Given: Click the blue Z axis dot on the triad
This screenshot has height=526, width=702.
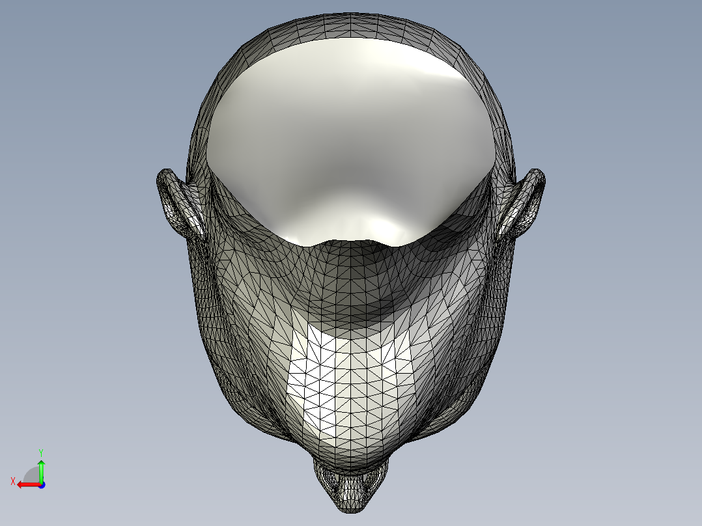Looking at the screenshot, I should pyautogui.click(x=42, y=485).
